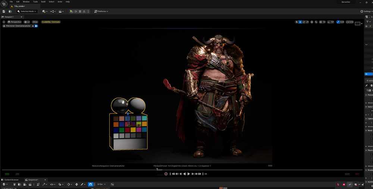Open the Help menu

(x=68, y=1)
